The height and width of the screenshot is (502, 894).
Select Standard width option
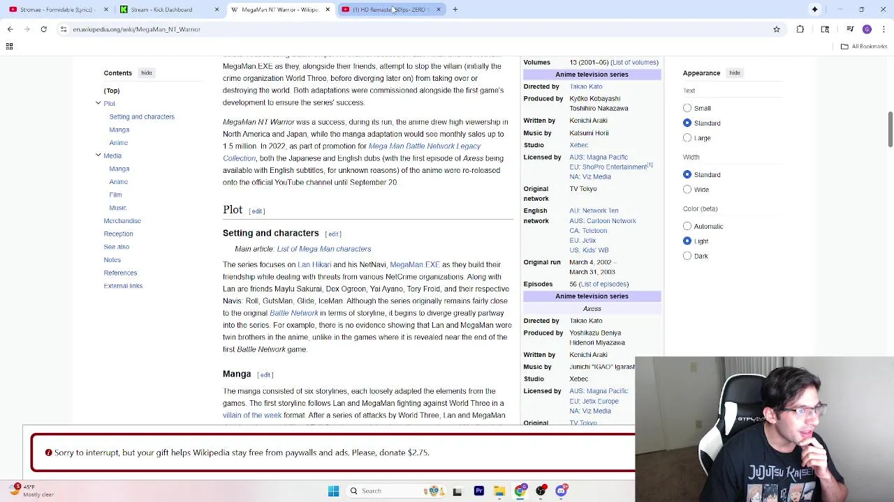(687, 174)
